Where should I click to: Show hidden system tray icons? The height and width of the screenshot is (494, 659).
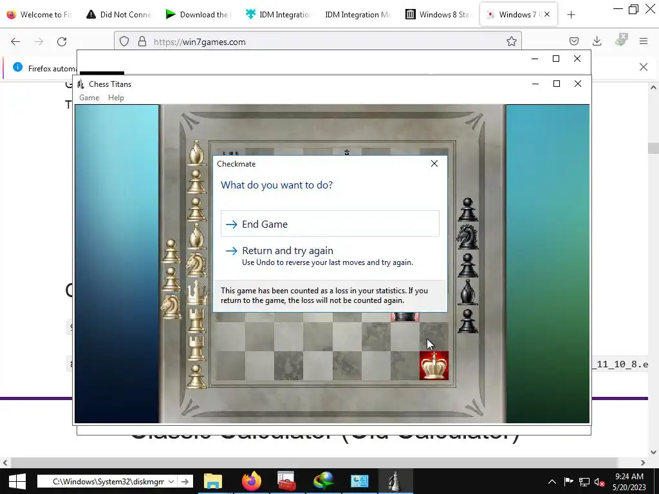click(552, 481)
